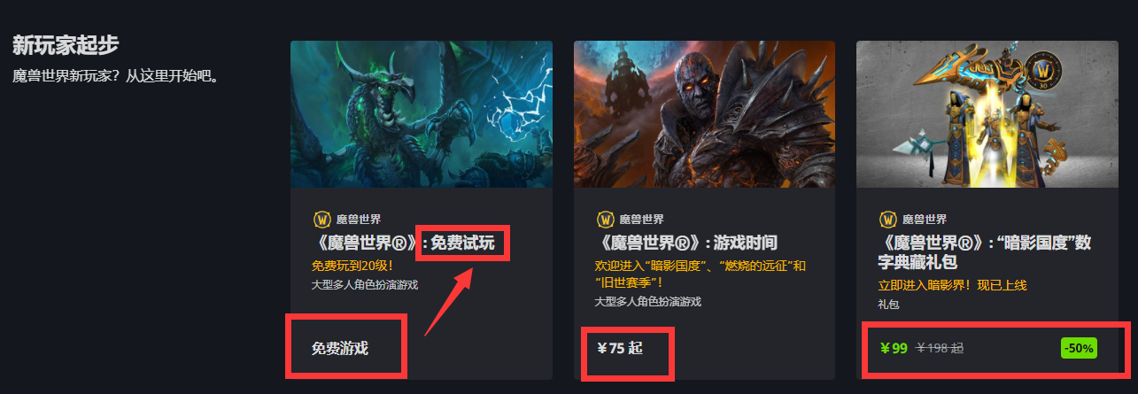Open the armored stone-faced warrior thumbnail
Viewport: 1138px width, 394px height.
click(x=704, y=114)
